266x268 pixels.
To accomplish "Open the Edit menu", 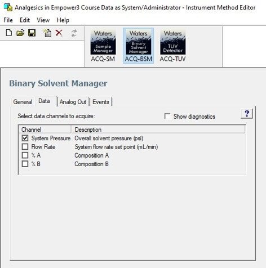I will click(25, 20).
